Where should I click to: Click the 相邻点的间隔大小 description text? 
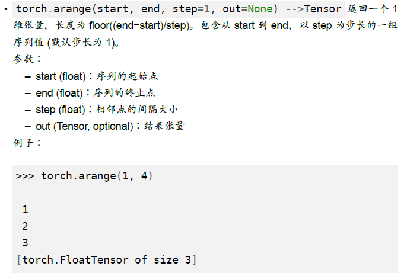tap(137, 110)
